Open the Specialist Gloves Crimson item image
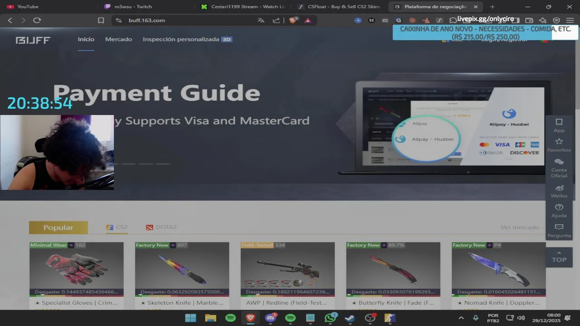This screenshot has width=580, height=326. [76, 268]
